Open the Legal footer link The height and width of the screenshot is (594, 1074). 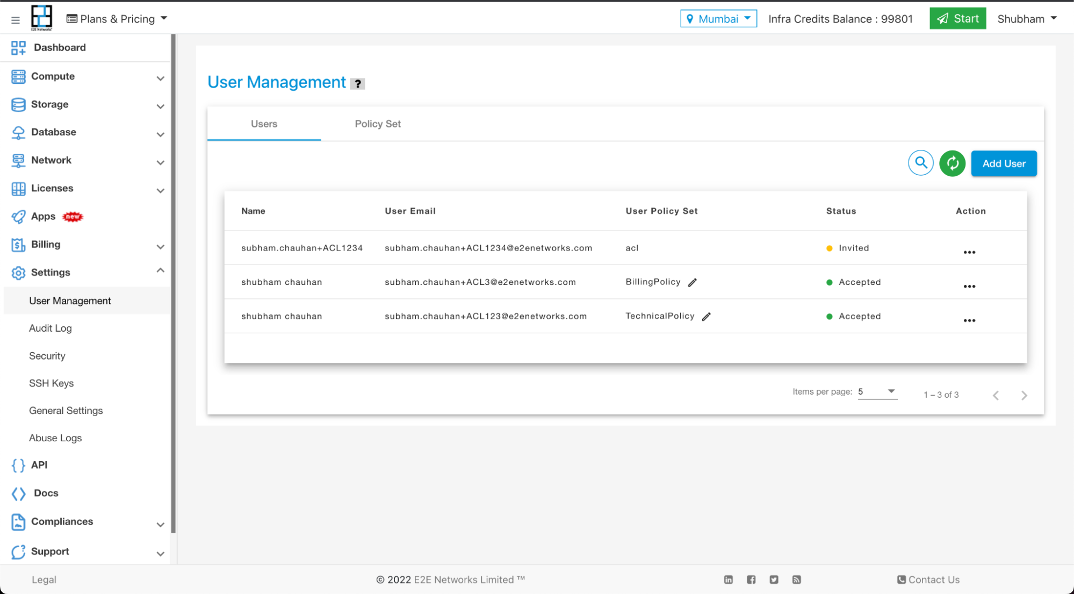click(x=44, y=579)
